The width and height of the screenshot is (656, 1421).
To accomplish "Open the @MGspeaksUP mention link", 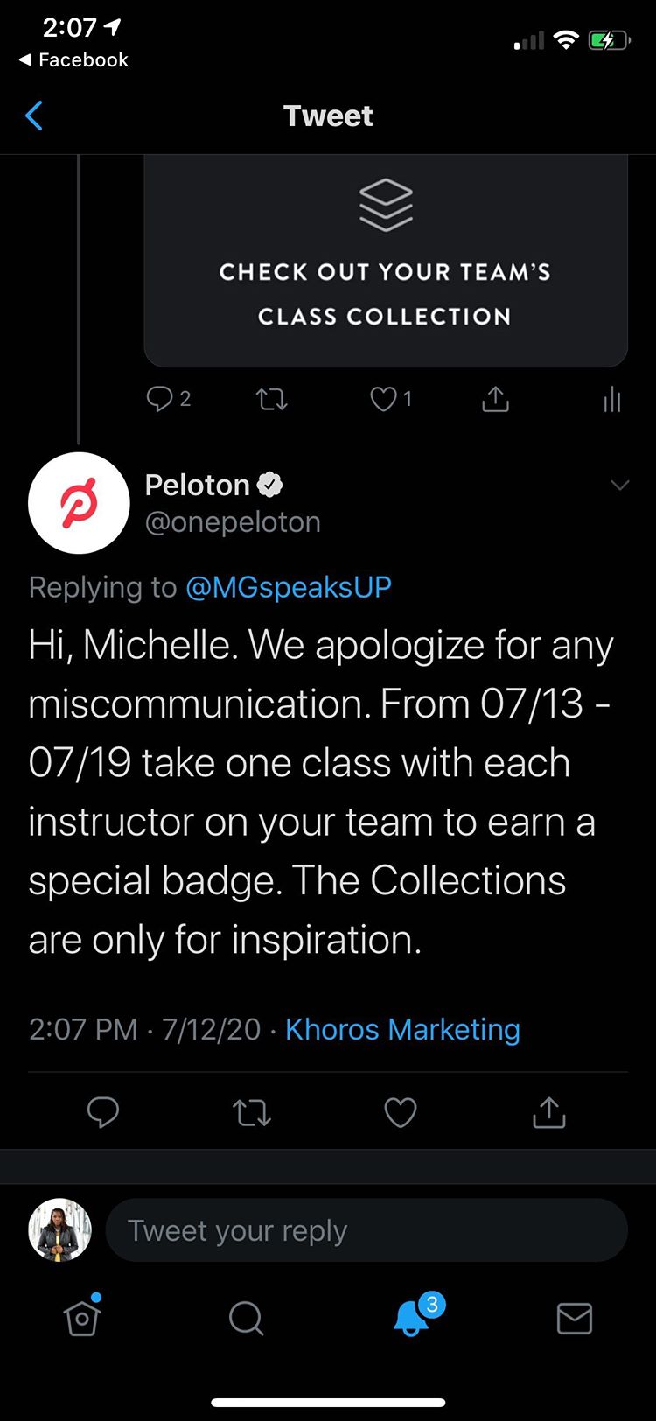I will coord(289,587).
